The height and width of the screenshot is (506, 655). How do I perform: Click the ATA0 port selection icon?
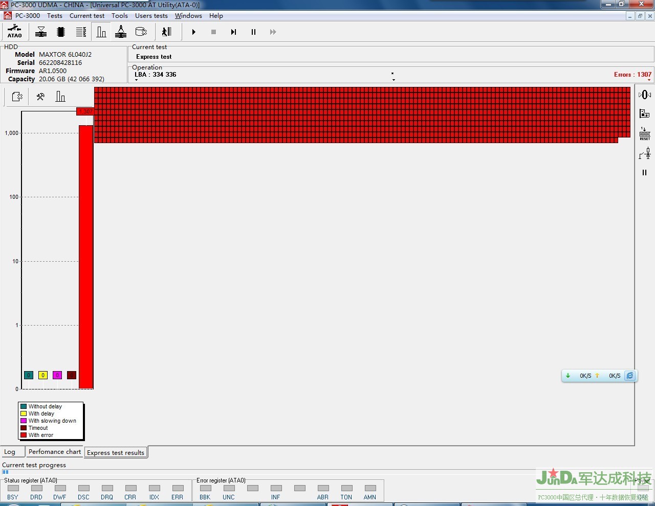14,32
